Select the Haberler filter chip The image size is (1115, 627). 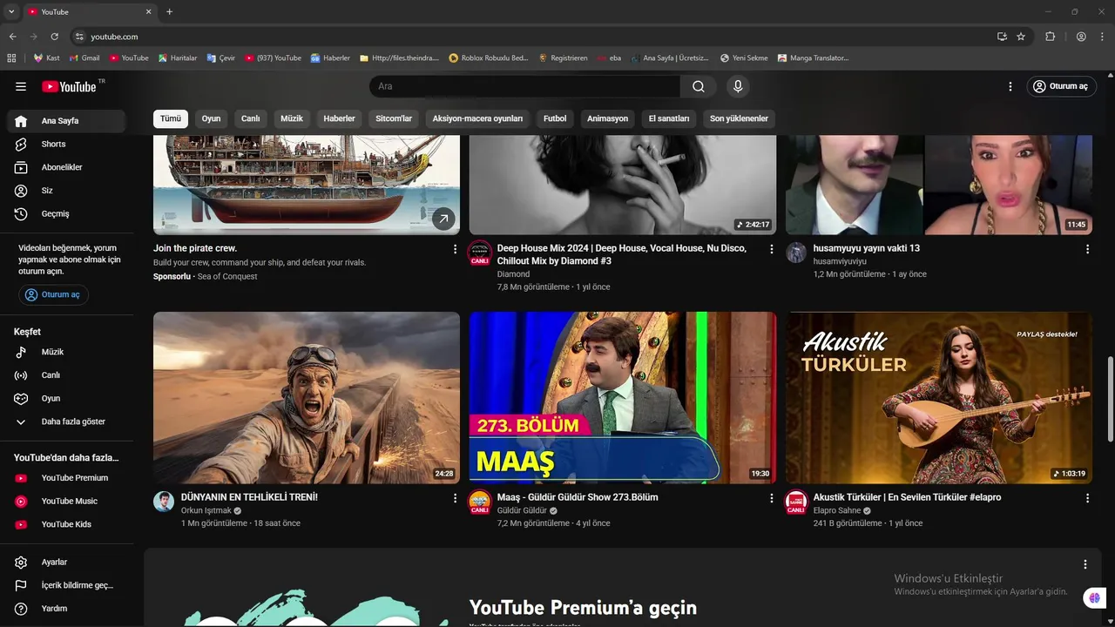[339, 118]
